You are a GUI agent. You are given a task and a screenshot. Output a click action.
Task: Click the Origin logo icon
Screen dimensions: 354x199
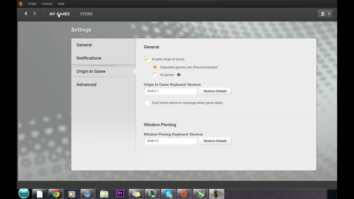pyautogui.click(x=20, y=4)
